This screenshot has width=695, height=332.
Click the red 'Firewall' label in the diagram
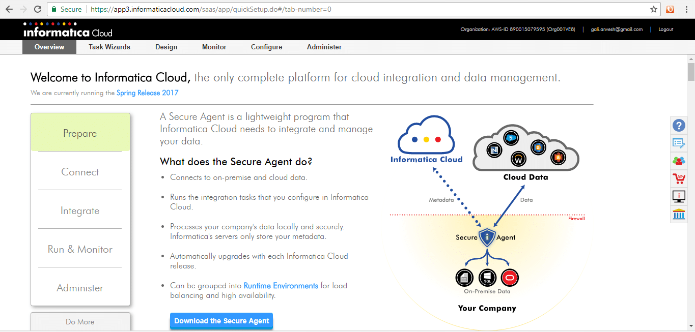(x=576, y=219)
